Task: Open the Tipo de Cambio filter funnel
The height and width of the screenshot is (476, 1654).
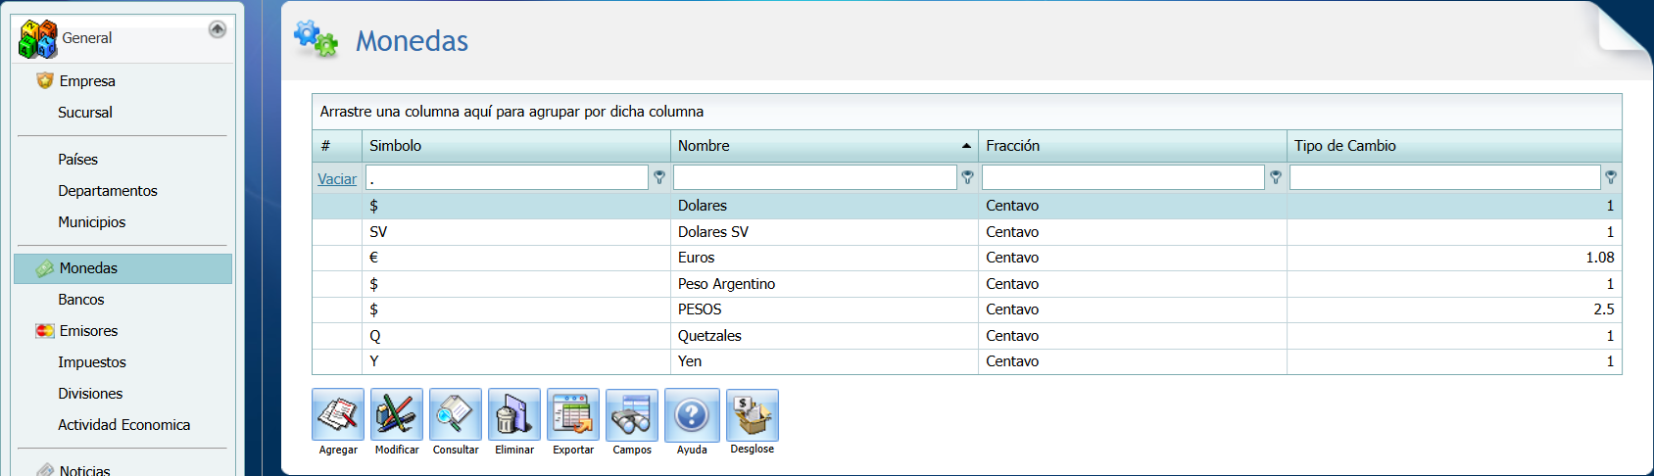Action: pyautogui.click(x=1611, y=177)
